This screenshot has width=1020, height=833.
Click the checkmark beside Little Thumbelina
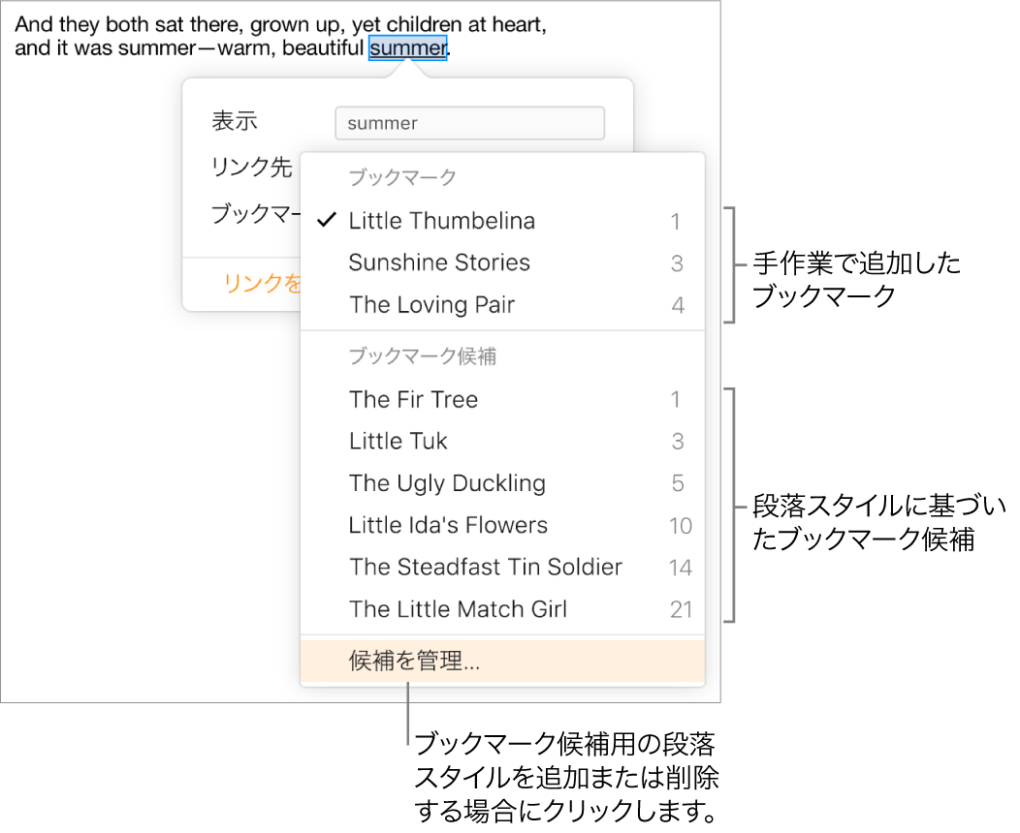coord(327,222)
